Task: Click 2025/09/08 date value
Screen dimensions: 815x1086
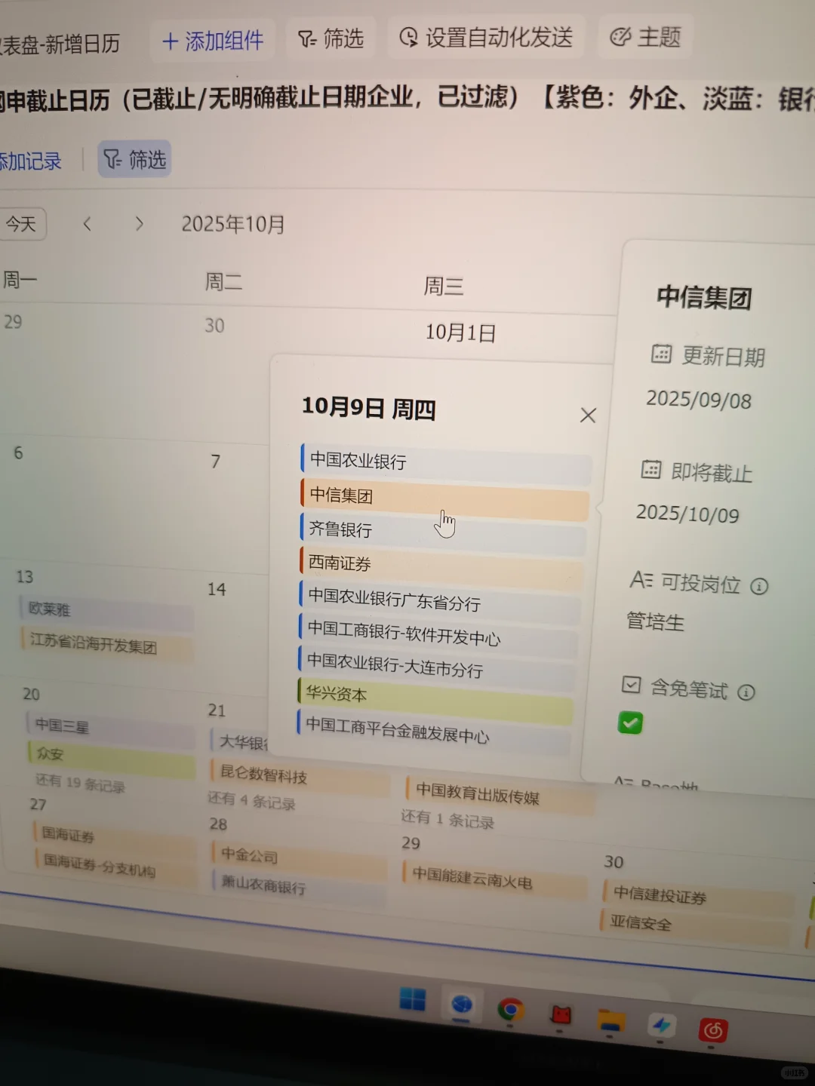Action: (x=699, y=399)
